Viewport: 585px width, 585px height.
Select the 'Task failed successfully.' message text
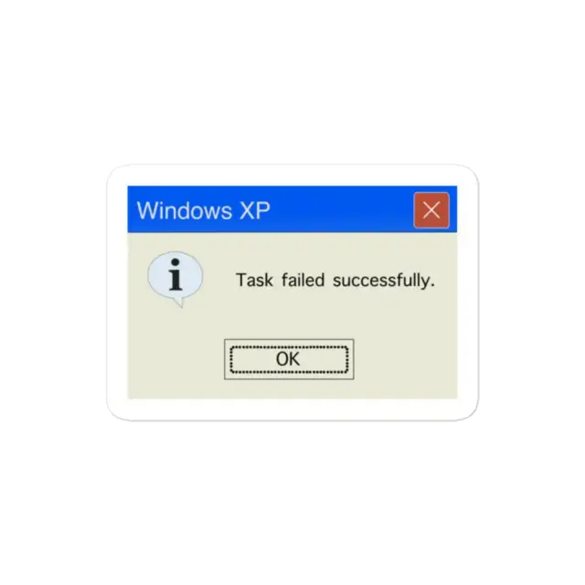click(x=335, y=281)
